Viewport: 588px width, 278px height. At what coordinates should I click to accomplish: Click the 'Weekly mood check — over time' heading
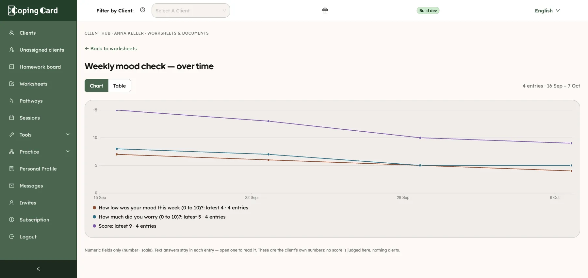pos(149,66)
